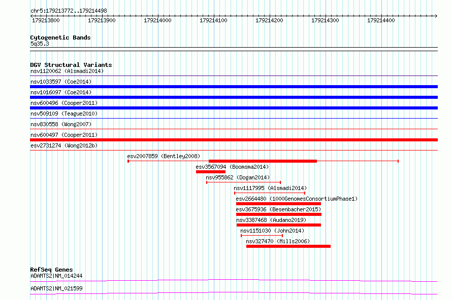Click the esv2007859 (Bentley2008) label
452x300 pixels.
[164, 156]
